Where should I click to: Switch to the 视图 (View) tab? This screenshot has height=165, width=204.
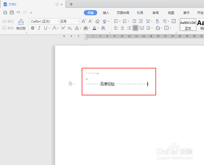(171, 13)
